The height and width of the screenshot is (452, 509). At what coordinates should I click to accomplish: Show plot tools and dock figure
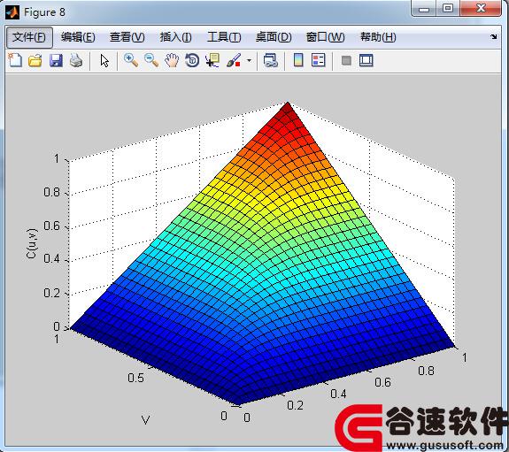pyautogui.click(x=366, y=60)
